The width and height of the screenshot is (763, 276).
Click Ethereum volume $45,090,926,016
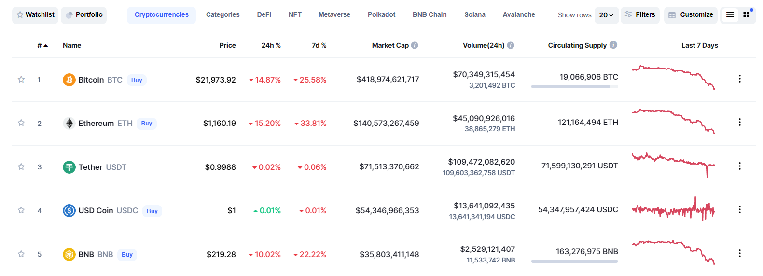tap(484, 119)
